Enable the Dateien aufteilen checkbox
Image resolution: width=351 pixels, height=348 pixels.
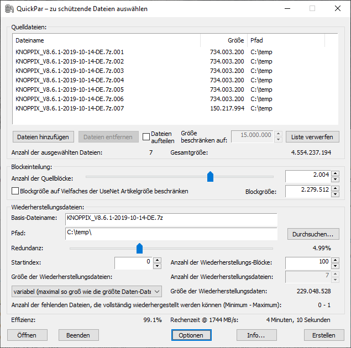146,136
